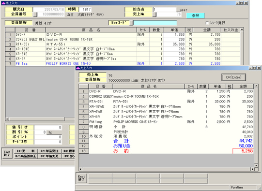This screenshot has width=262, height=191.
Task: Click CDR80Z BGEX10FL cell in back window
Action: click(x=30, y=40)
